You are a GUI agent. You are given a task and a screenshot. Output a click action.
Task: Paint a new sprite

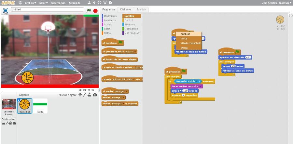pyautogui.click(x=84, y=95)
